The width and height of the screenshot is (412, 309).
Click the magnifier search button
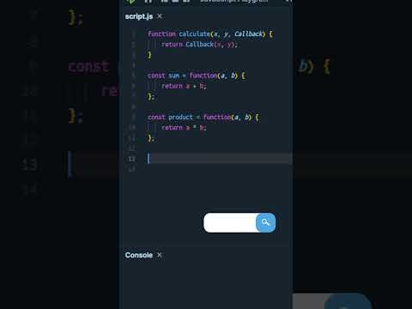click(266, 222)
